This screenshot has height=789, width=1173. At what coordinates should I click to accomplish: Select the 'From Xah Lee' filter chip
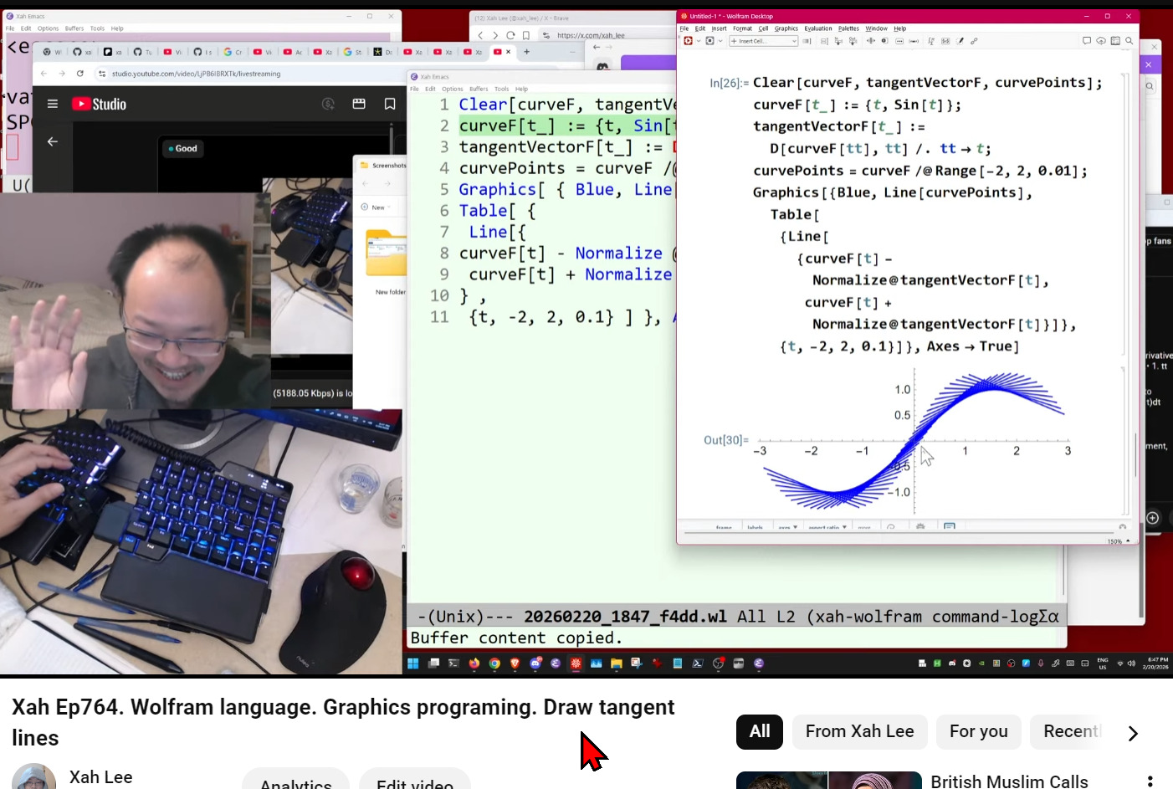(x=859, y=732)
